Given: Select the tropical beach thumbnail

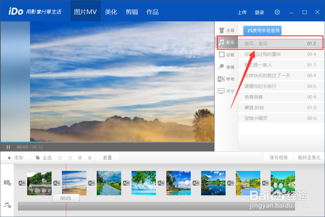Looking at the screenshot, I should point(178,183).
